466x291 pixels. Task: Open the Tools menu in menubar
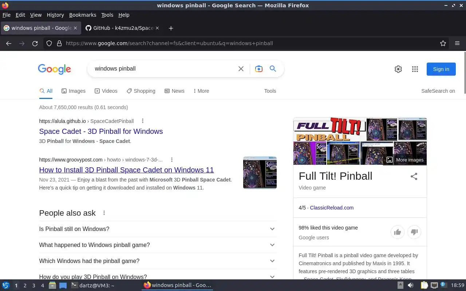point(107,15)
